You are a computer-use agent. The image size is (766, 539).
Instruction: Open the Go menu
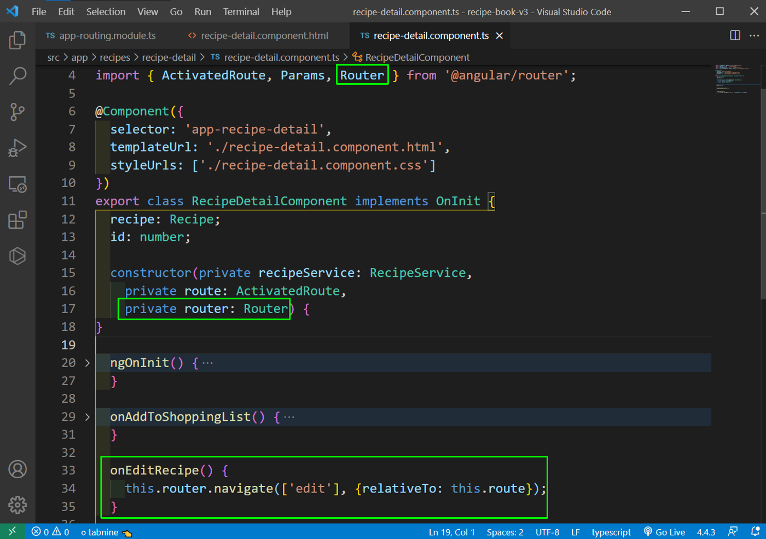176,11
